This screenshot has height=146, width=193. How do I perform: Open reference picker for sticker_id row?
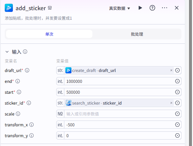pyautogui.click(x=177, y=103)
